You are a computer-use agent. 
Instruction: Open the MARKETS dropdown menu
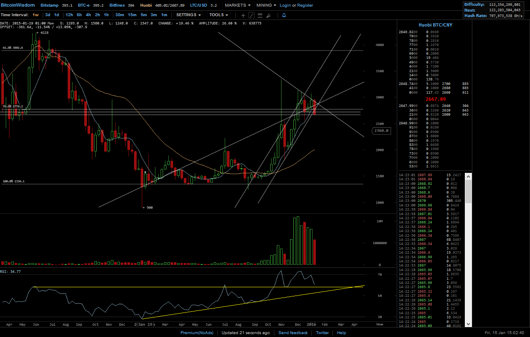(237, 5)
